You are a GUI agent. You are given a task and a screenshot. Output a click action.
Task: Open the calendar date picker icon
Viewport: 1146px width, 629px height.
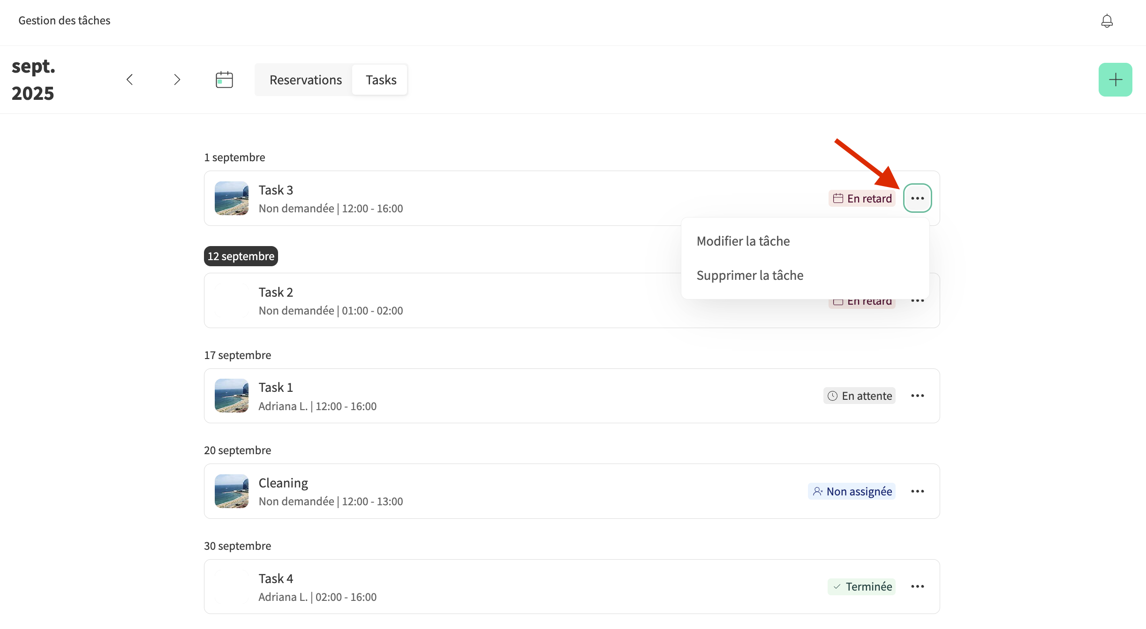point(224,80)
